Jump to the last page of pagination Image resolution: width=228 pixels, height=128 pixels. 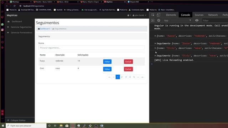pos(142,77)
